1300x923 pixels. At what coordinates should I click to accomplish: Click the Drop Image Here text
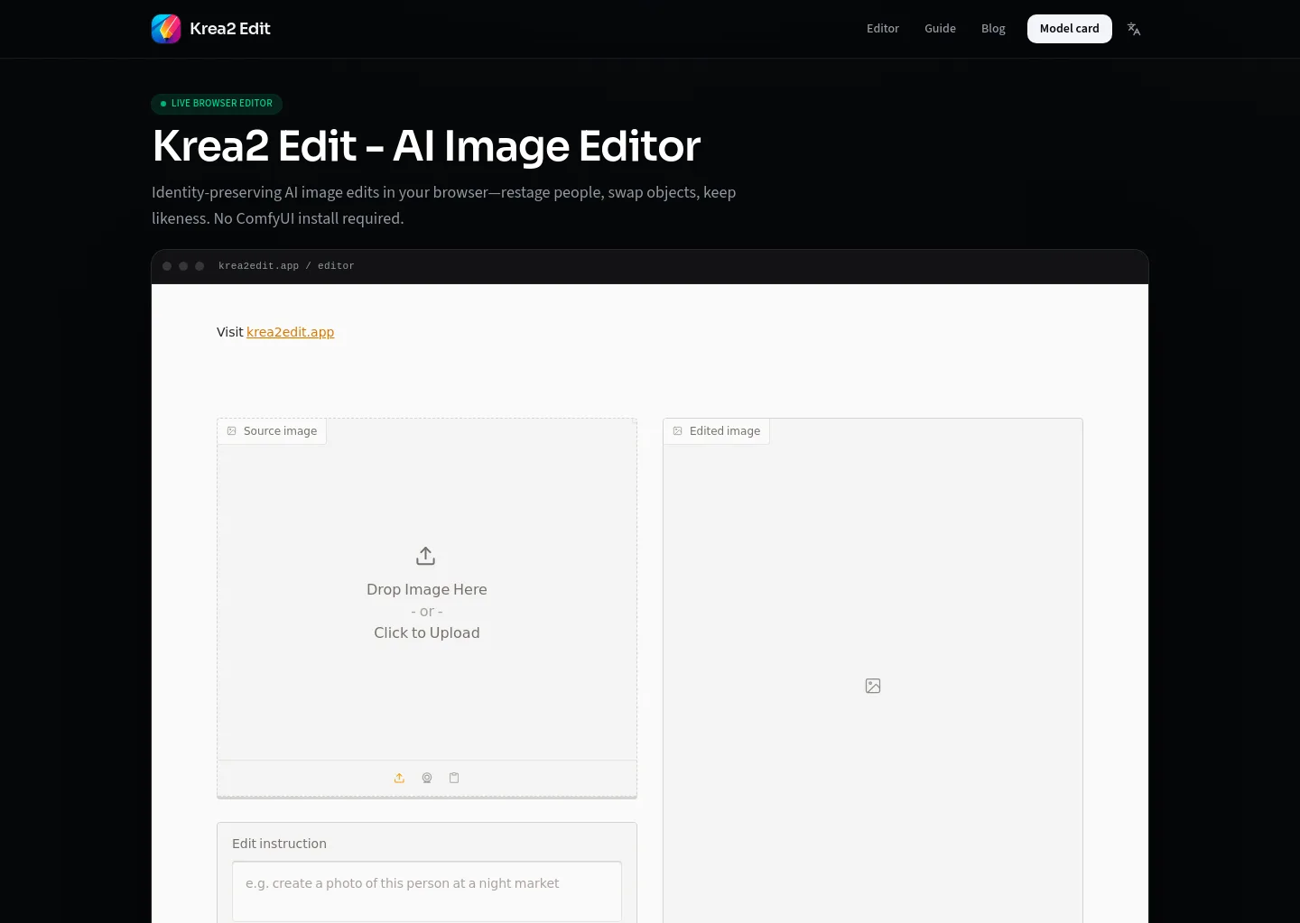click(427, 589)
